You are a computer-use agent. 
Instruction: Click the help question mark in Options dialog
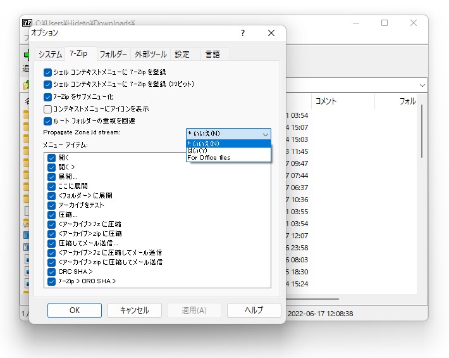243,33
